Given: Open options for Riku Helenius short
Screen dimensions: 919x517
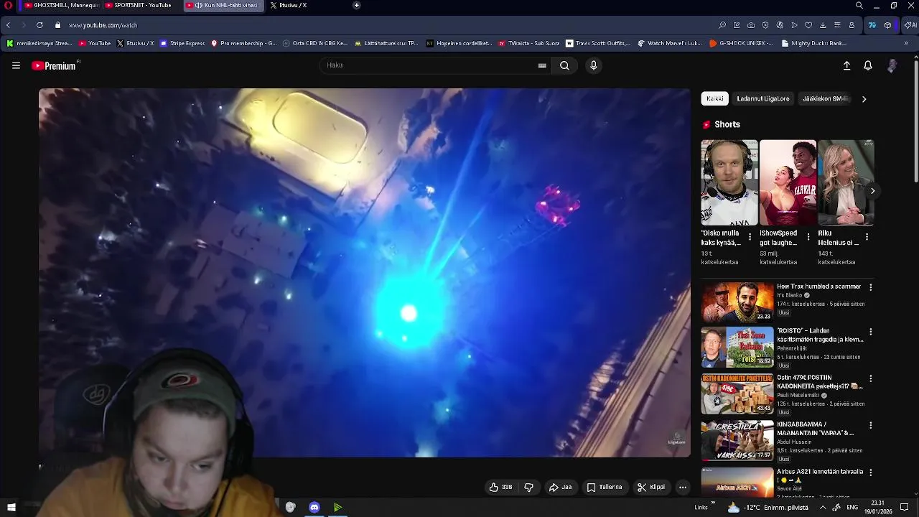Looking at the screenshot, I should 867,236.
